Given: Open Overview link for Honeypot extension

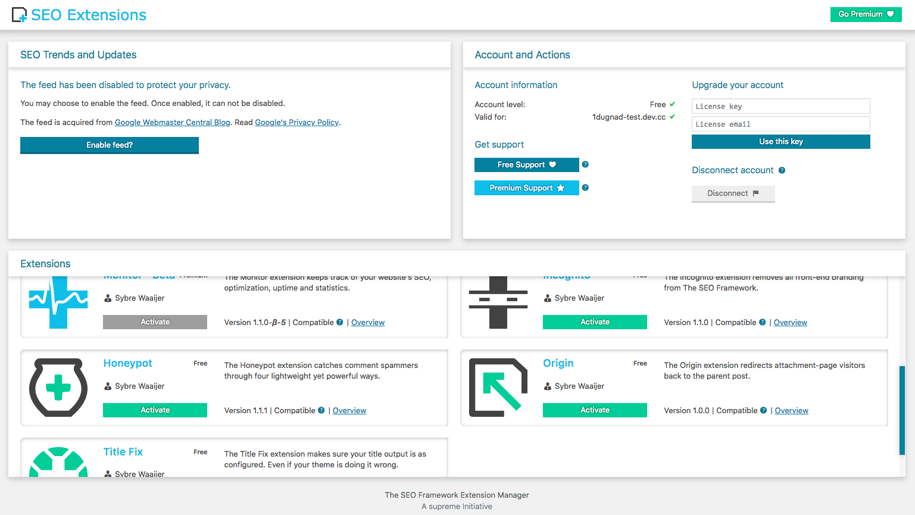Looking at the screenshot, I should (349, 410).
